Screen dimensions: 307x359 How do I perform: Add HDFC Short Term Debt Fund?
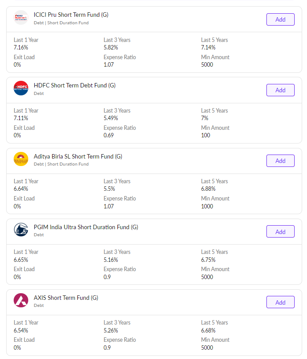pyautogui.click(x=280, y=90)
